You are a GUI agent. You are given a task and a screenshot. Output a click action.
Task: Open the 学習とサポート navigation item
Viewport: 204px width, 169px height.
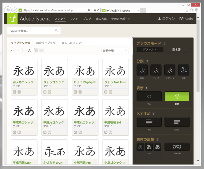(121, 19)
